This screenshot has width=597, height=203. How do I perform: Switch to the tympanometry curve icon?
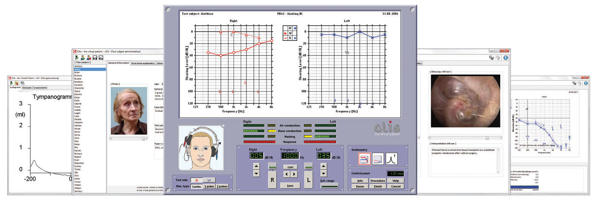click(391, 159)
